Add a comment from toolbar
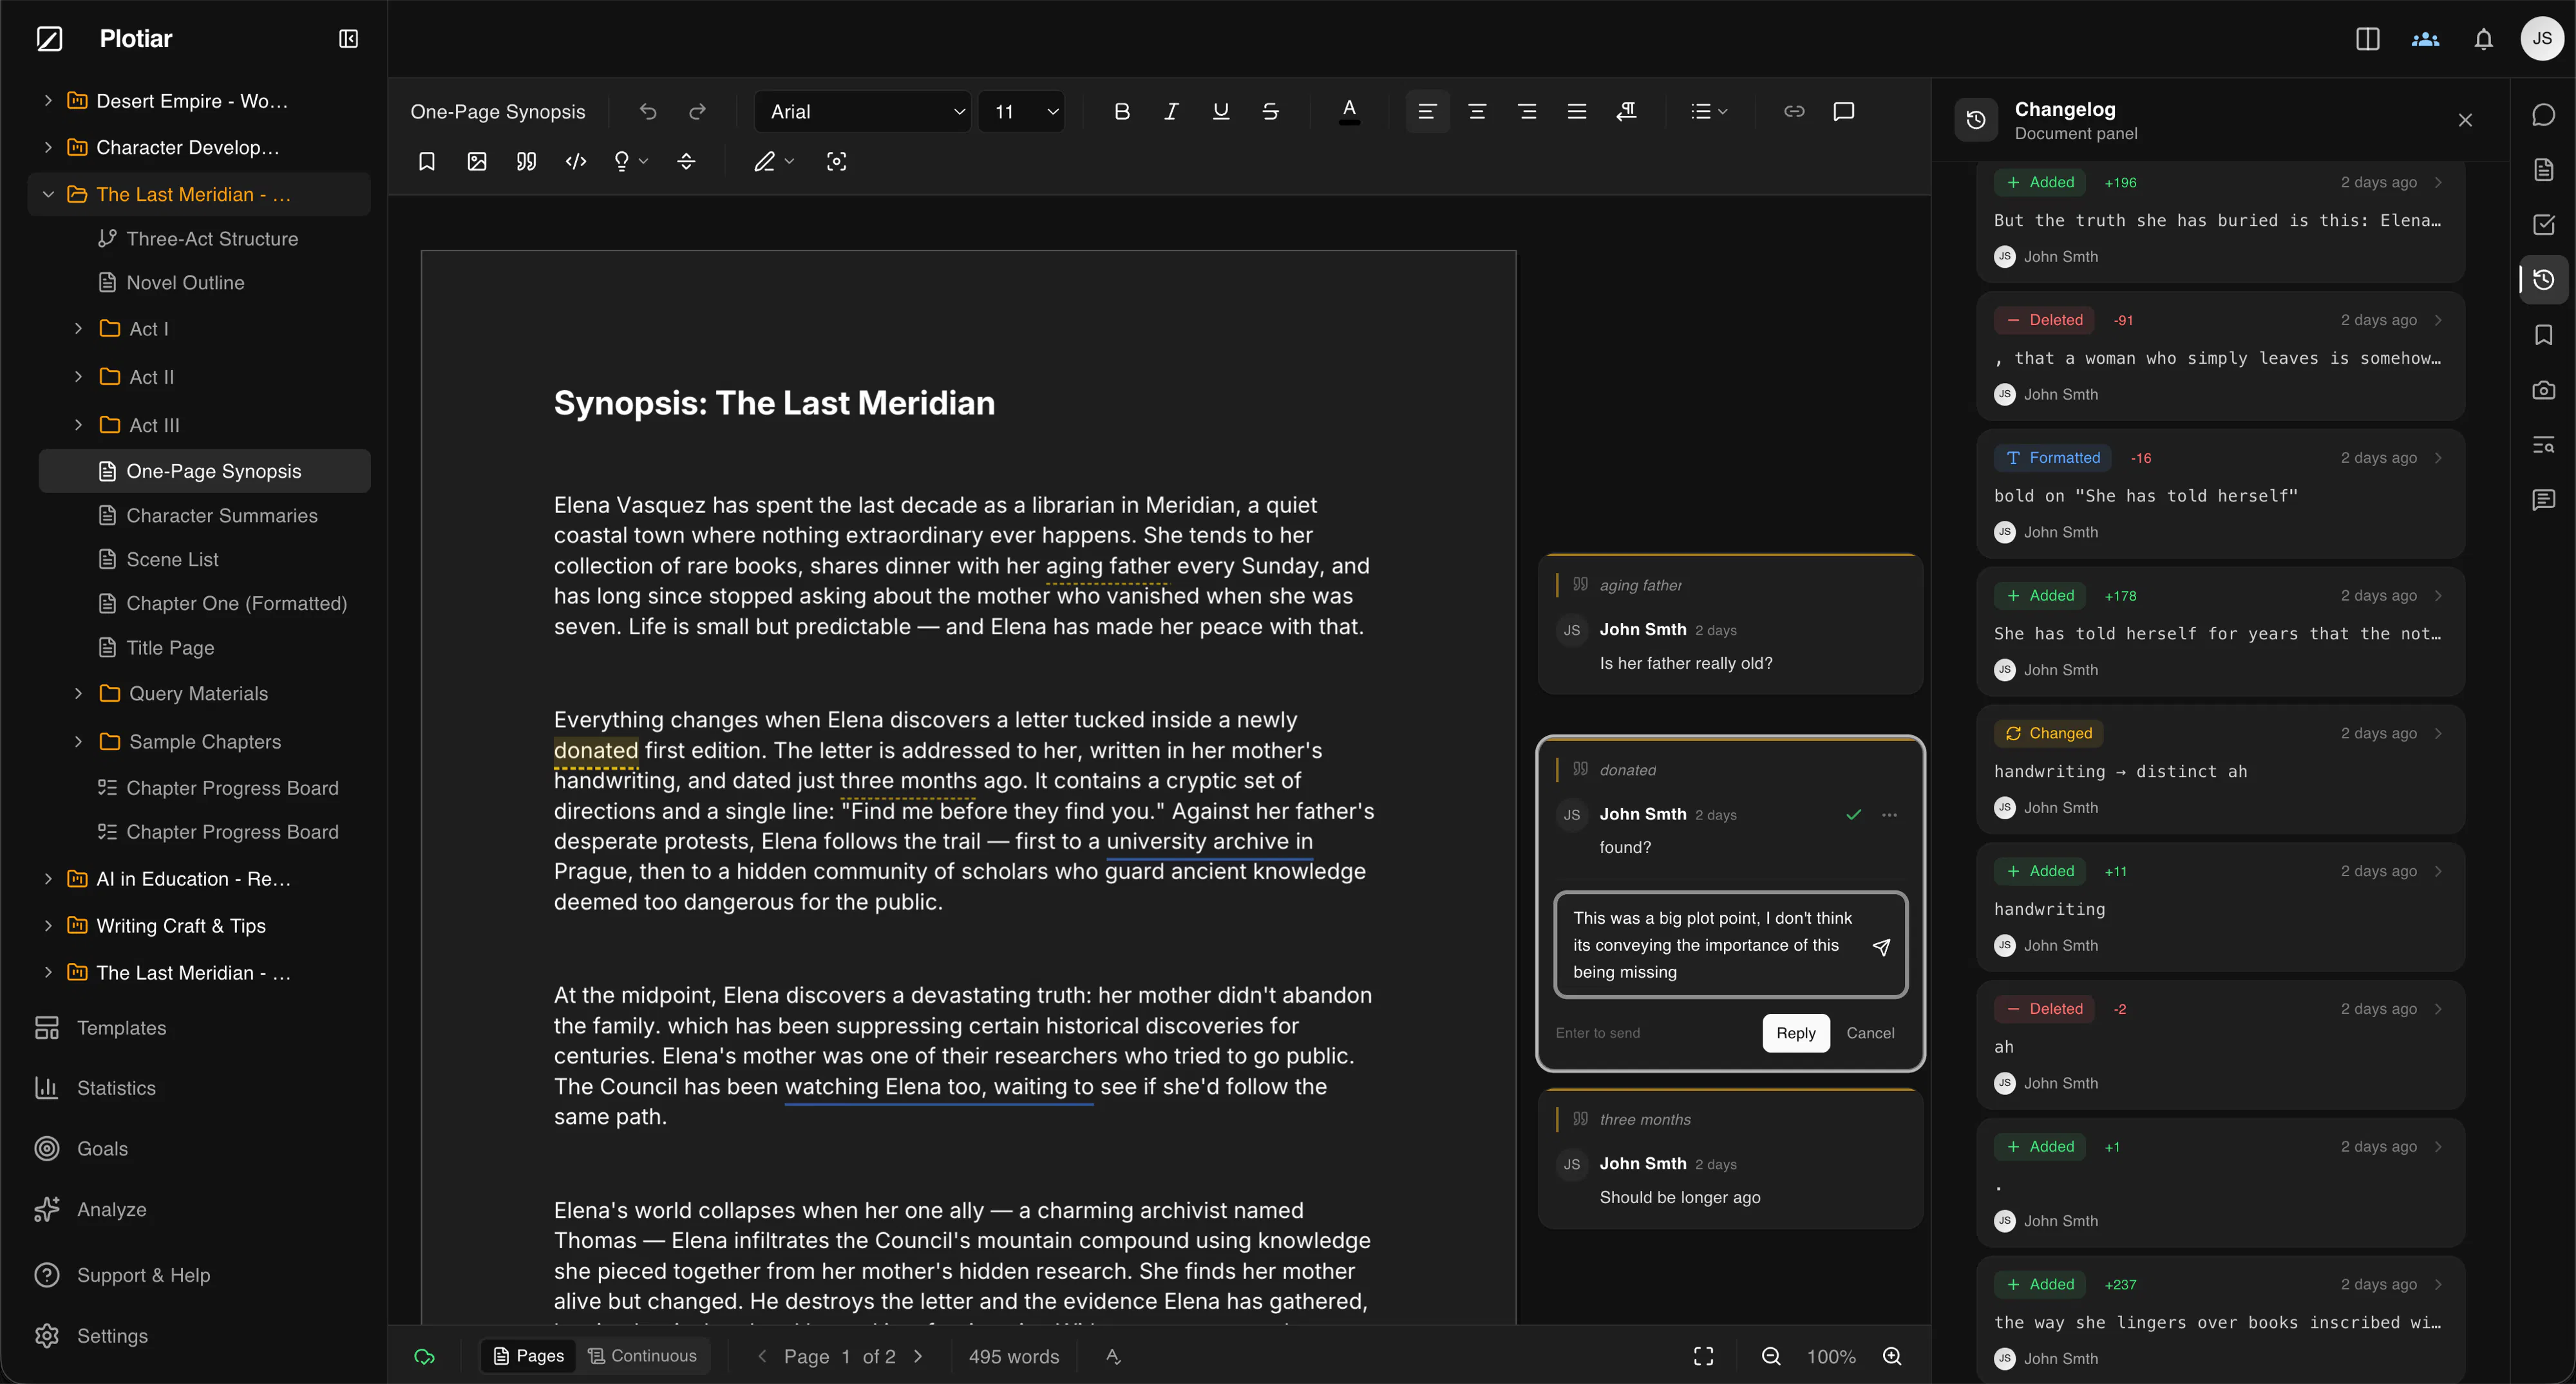This screenshot has width=2576, height=1384. [x=1844, y=112]
